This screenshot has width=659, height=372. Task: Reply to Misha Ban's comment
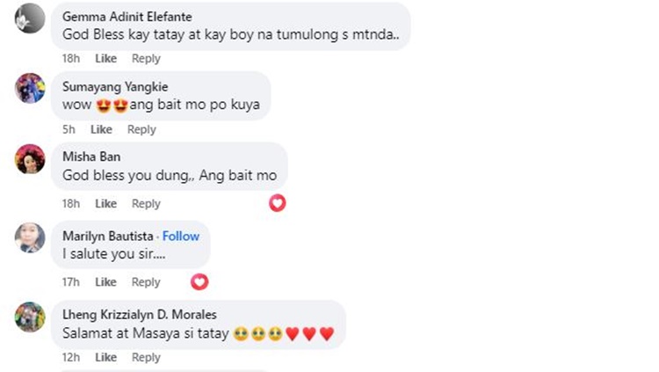click(x=146, y=204)
